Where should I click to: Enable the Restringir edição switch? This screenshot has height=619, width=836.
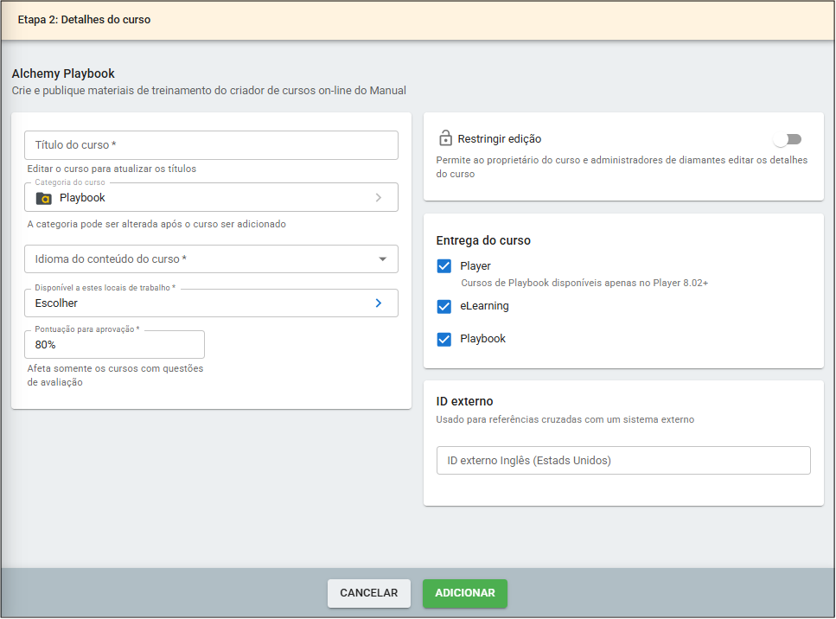[788, 139]
